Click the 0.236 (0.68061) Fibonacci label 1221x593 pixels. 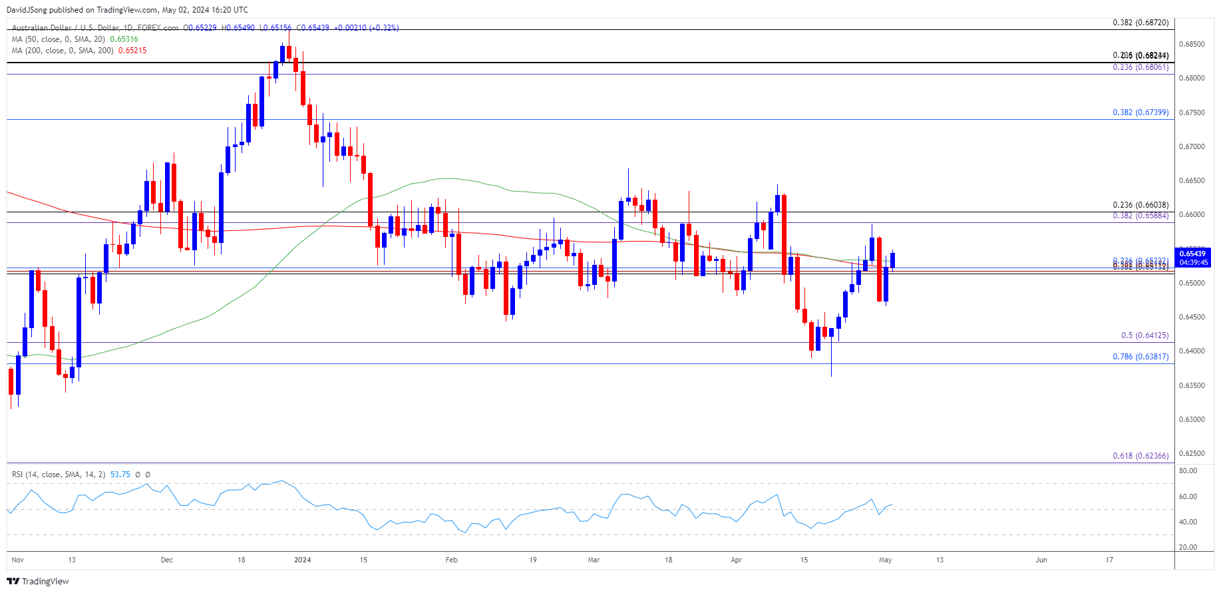[1140, 67]
